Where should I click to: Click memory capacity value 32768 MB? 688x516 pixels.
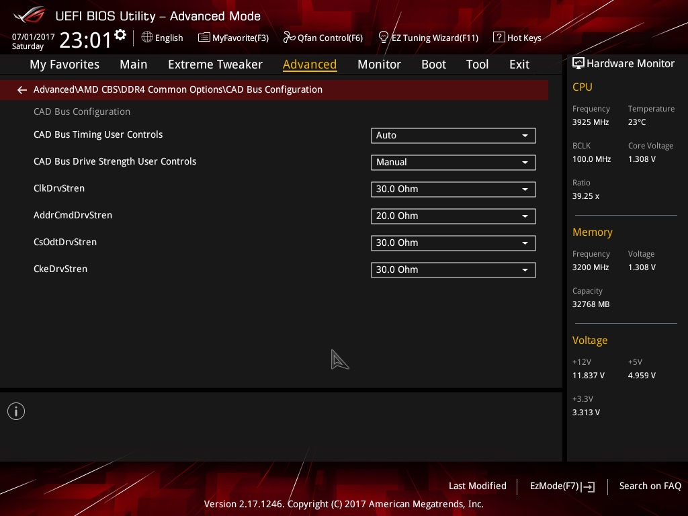point(591,304)
